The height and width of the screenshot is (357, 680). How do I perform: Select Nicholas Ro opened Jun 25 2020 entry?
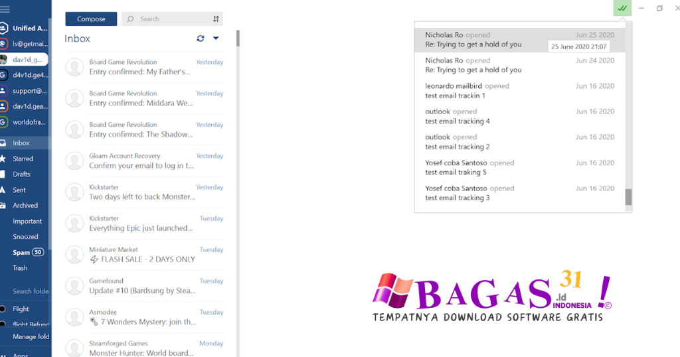tap(519, 40)
